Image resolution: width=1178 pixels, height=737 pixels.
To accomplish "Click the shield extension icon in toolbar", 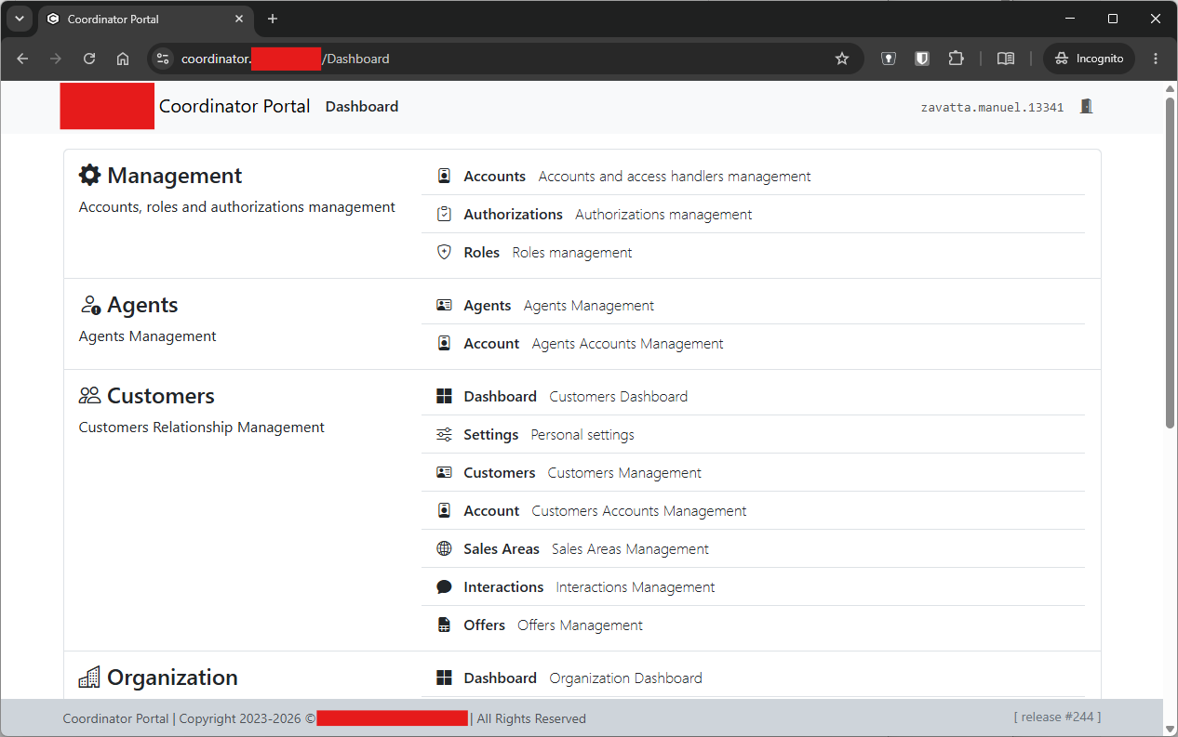I will coord(922,59).
